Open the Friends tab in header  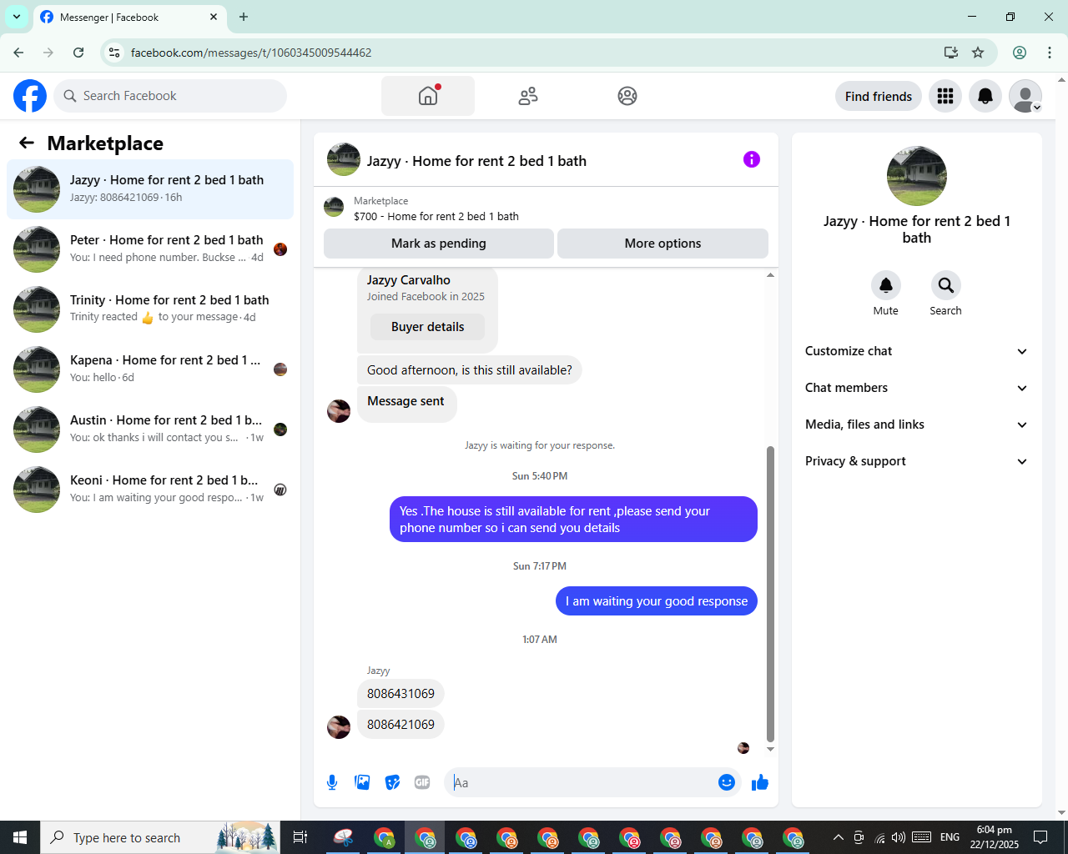pos(528,96)
